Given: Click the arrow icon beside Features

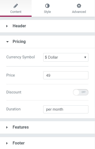Looking at the screenshot, I should pos(7,127).
